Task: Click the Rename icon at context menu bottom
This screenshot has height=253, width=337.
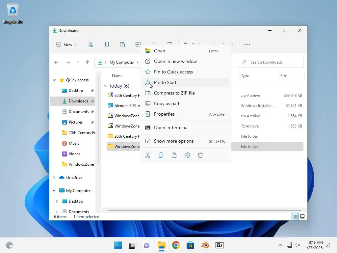Action: (x=187, y=155)
